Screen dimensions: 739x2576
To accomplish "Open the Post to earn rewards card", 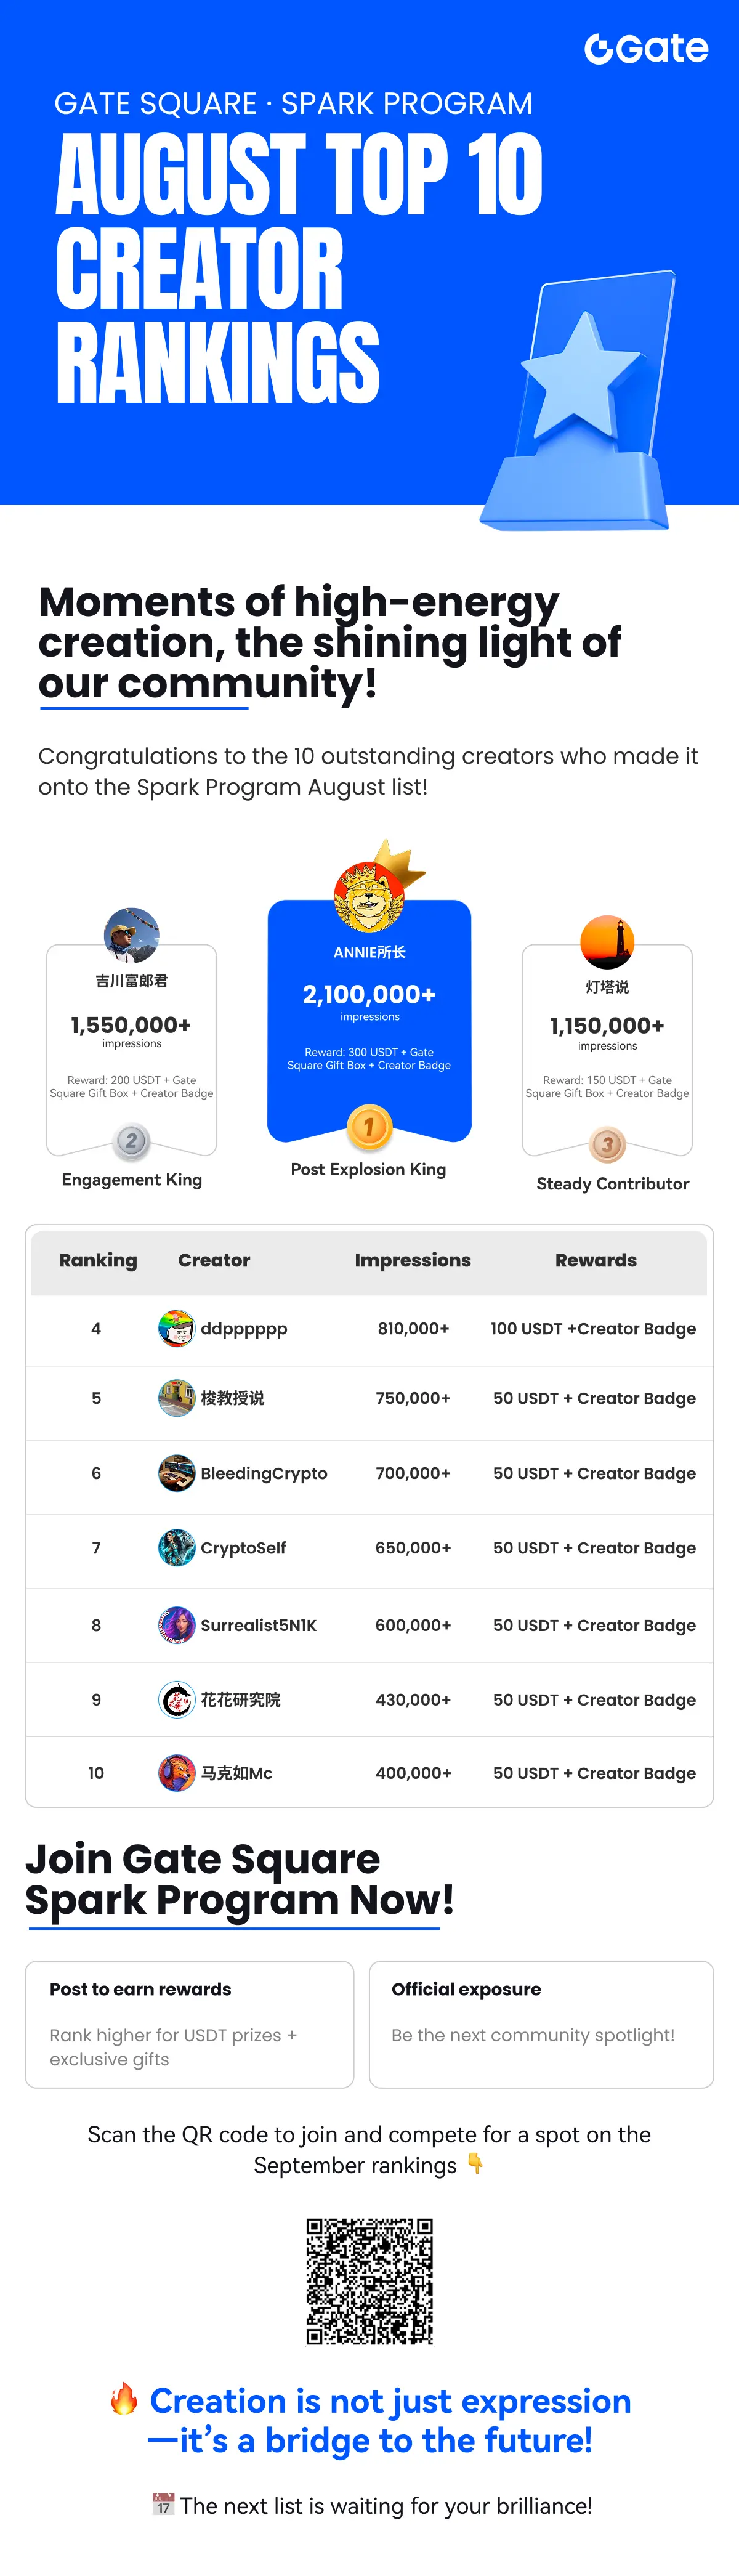I will click(x=189, y=2024).
